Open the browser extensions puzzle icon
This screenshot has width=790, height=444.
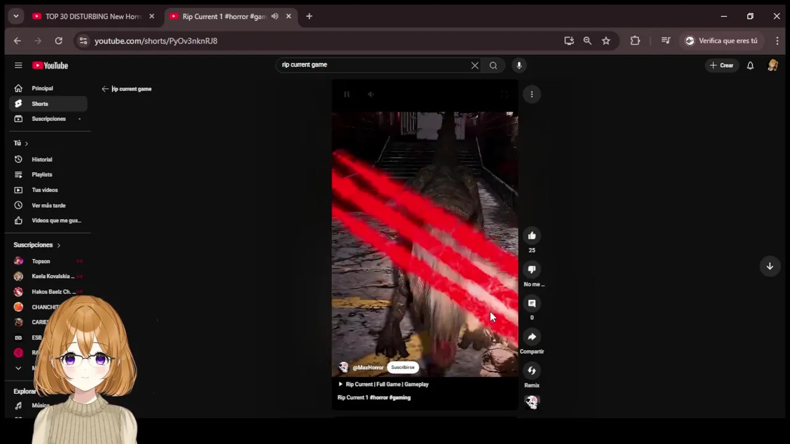(635, 41)
